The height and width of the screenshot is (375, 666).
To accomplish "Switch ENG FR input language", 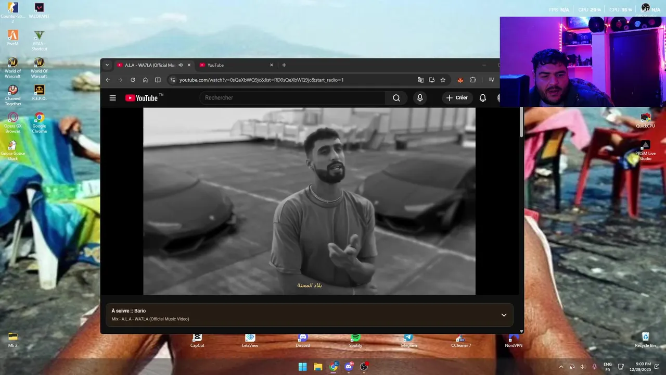I will point(608,367).
